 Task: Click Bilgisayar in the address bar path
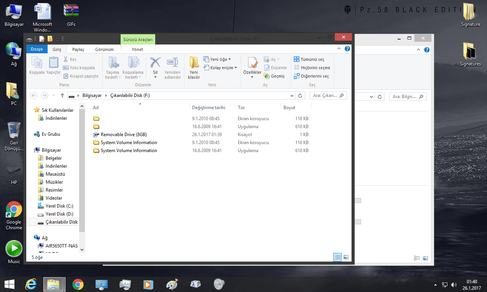coord(92,95)
